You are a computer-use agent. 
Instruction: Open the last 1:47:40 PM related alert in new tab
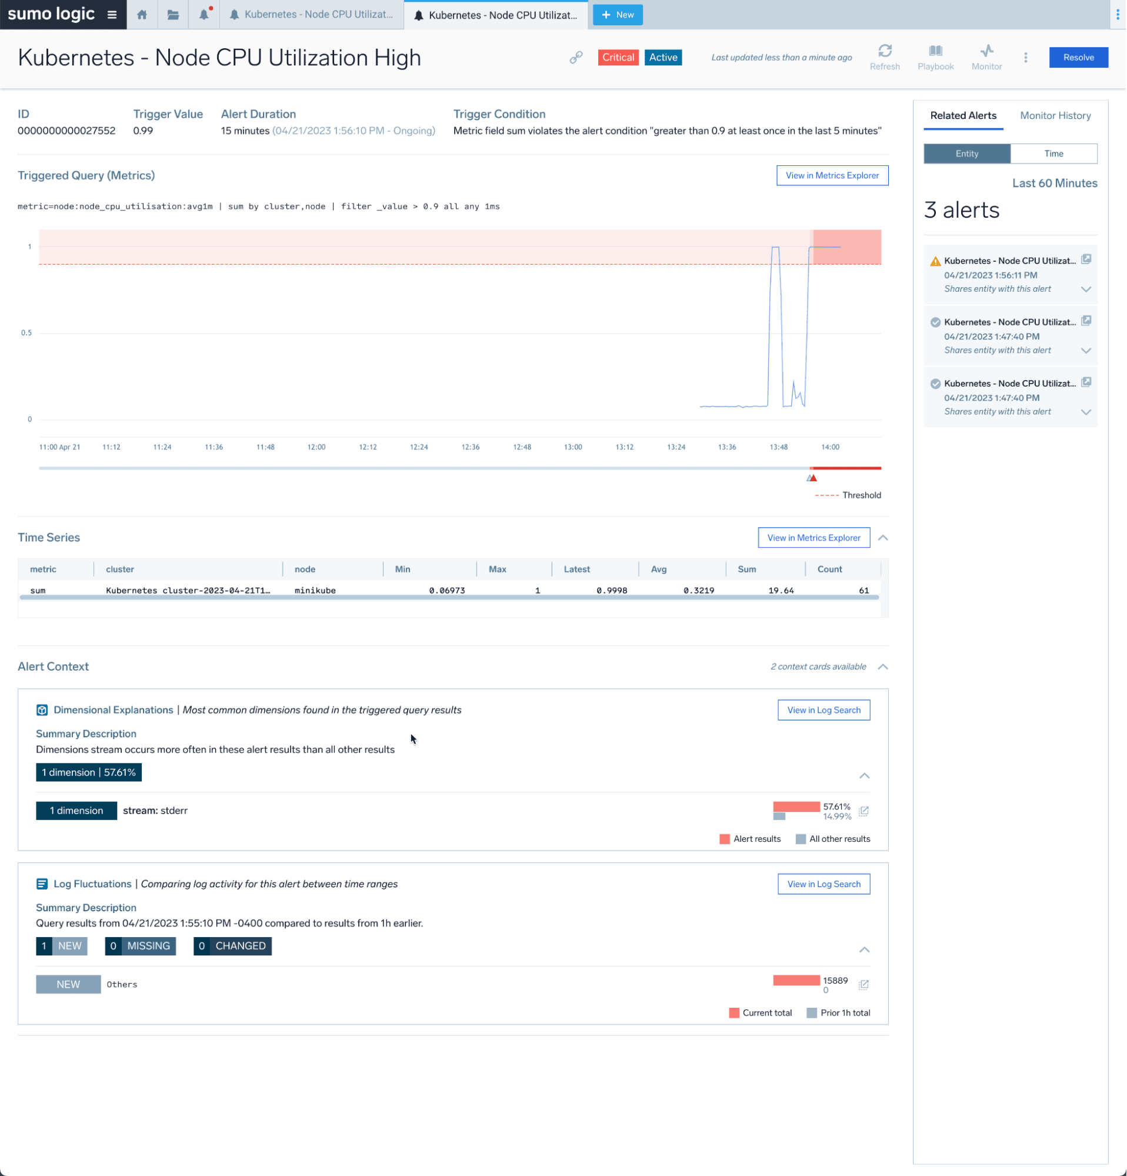(1087, 382)
